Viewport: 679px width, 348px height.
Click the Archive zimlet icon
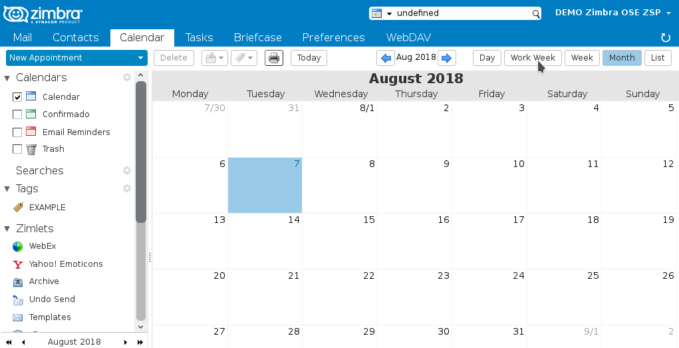18,282
